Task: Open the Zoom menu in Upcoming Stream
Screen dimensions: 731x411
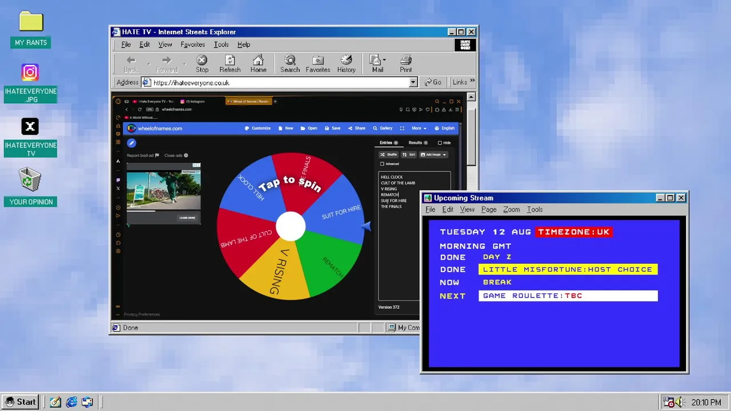Action: tap(511, 209)
